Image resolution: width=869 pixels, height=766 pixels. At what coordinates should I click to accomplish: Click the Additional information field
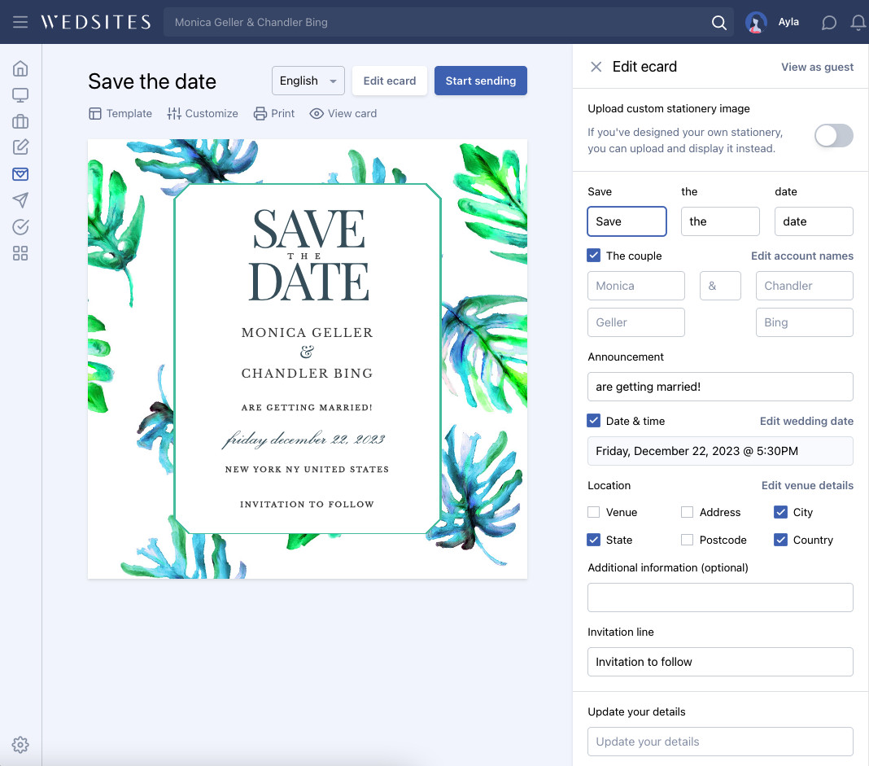click(x=719, y=597)
